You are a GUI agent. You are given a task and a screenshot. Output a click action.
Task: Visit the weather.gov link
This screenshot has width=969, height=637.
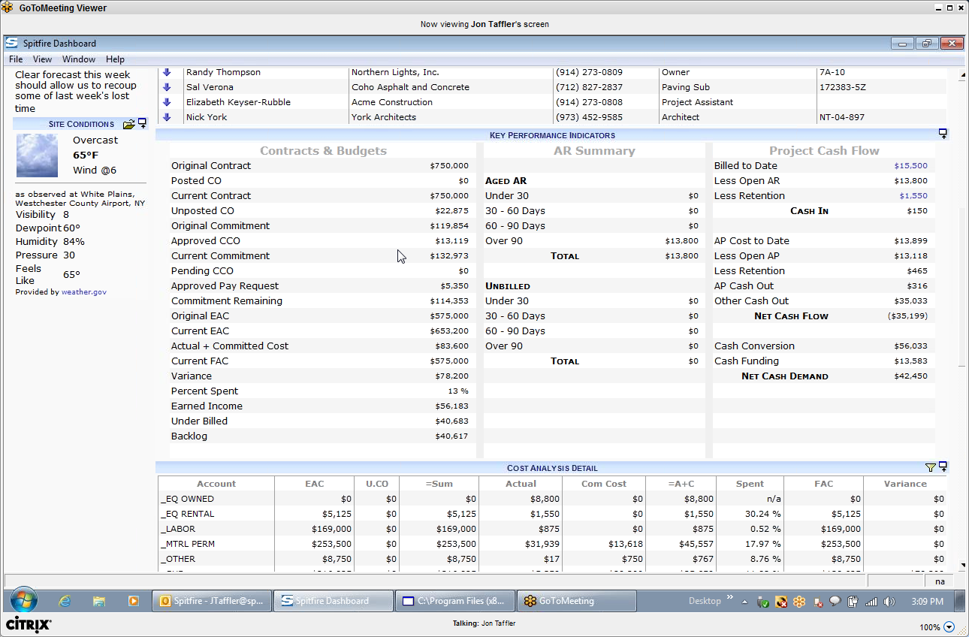point(83,291)
